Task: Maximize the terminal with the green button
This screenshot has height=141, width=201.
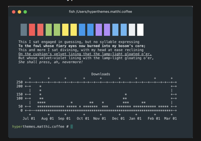Action: [x=25, y=12]
